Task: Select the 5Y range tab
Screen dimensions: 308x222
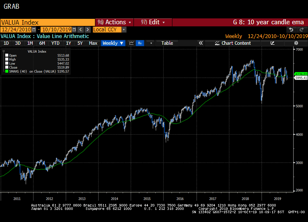Action: tap(80, 43)
